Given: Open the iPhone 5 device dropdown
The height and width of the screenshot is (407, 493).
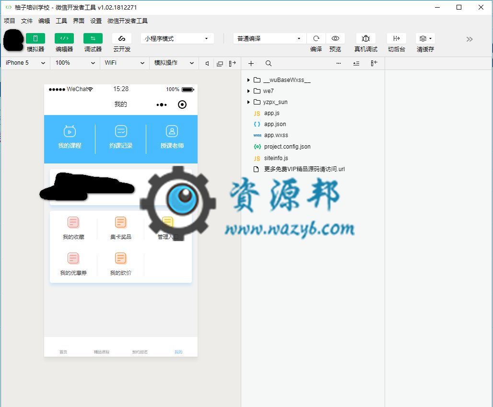Looking at the screenshot, I should [x=25, y=63].
